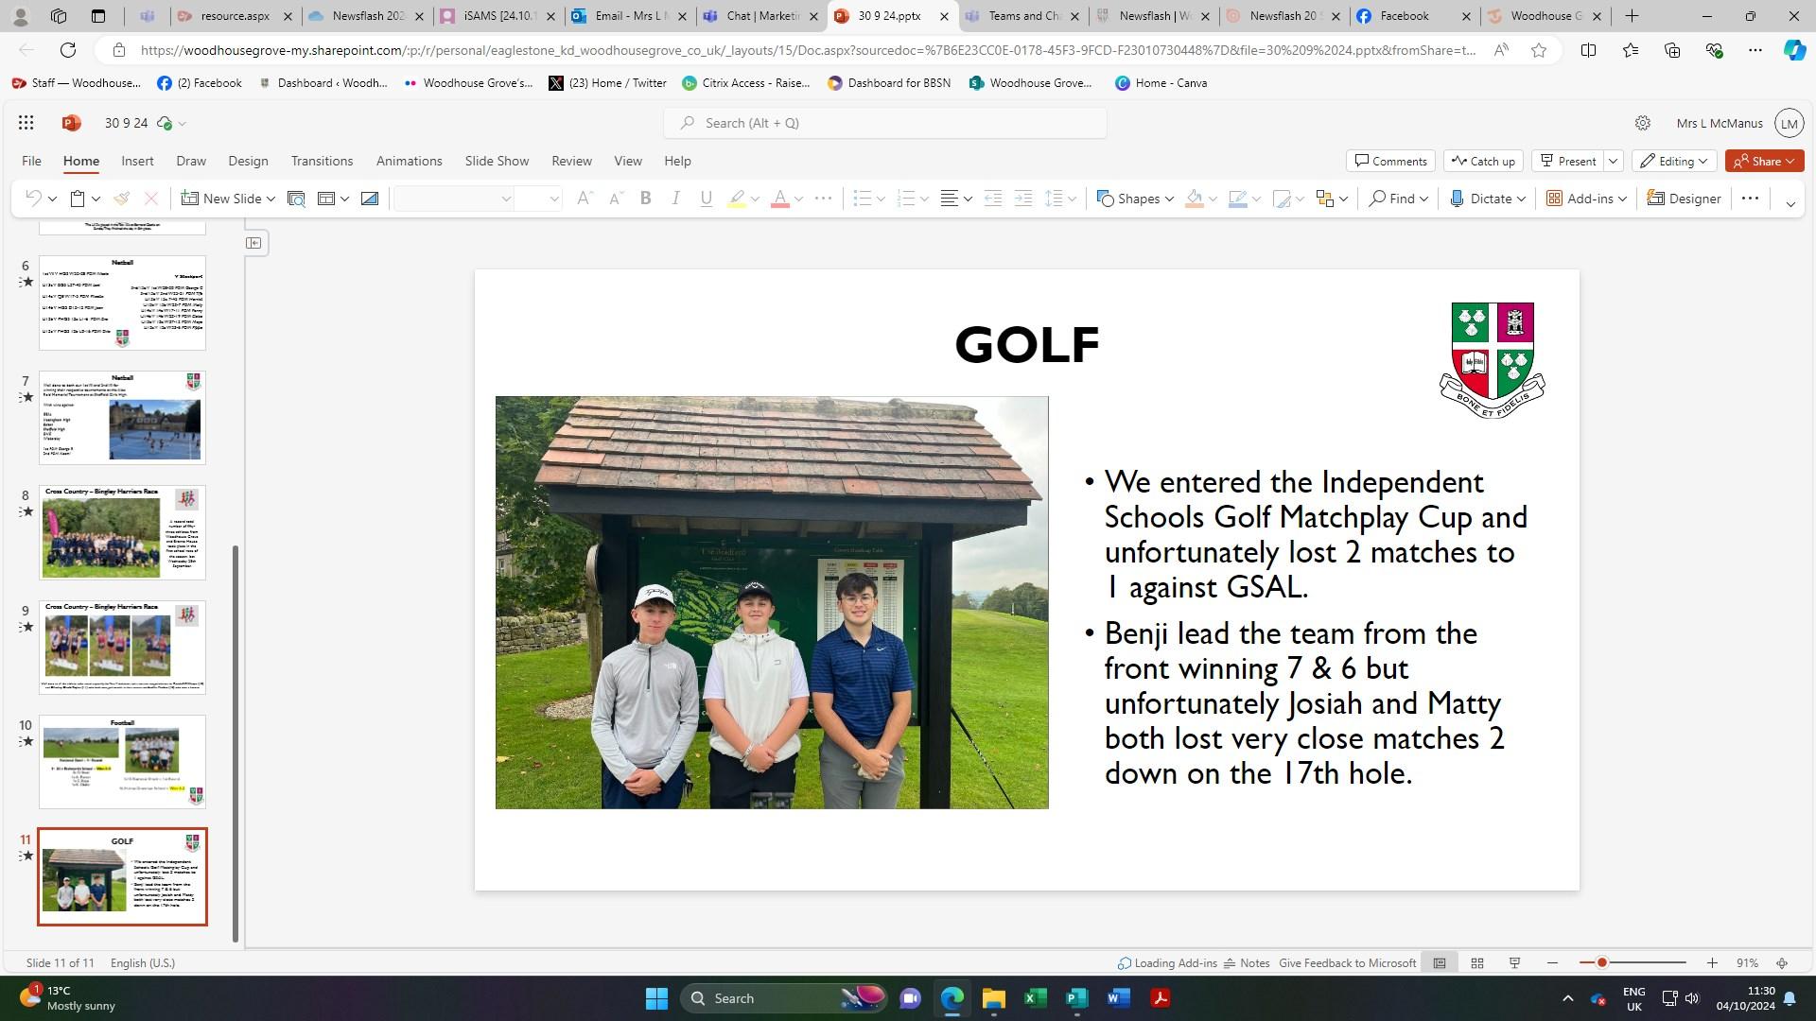Click the Catch up button
Screen dimensions: 1816x1021
(1483, 161)
